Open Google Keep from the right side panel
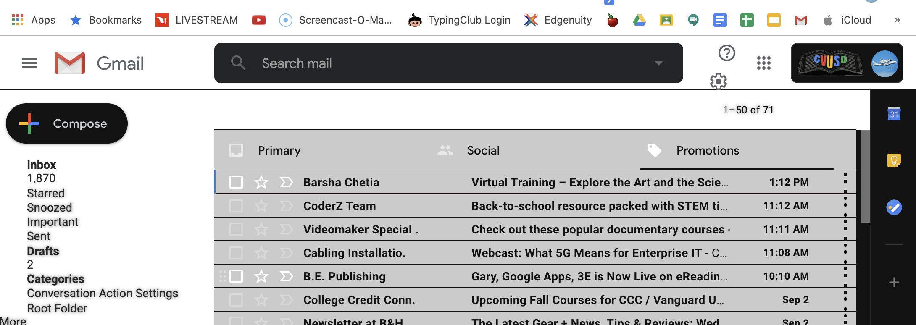Screen dimensions: 916x325 tap(894, 160)
